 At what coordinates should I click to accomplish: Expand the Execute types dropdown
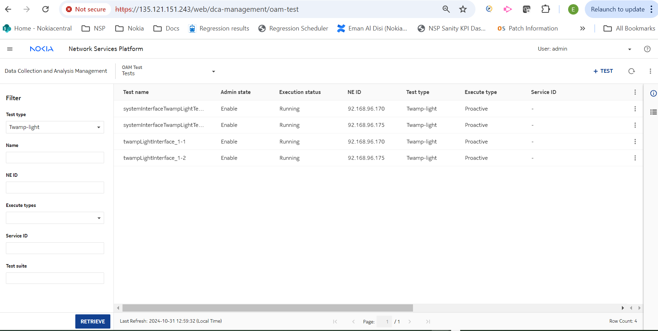pyautogui.click(x=55, y=218)
